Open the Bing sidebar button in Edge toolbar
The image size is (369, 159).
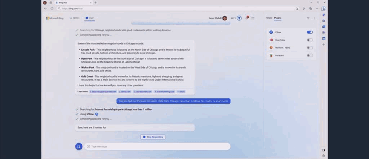click(x=324, y=9)
